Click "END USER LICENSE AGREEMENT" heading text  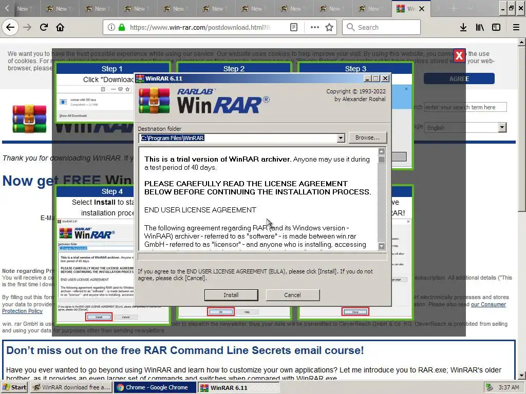pyautogui.click(x=200, y=210)
